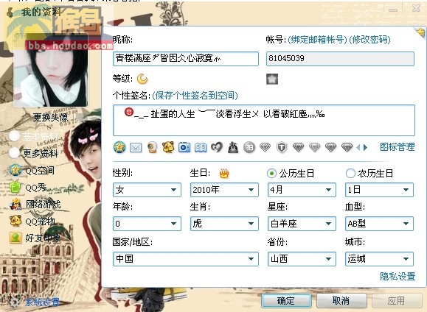Viewport: 427px width, 312px height.
Task: Open 系统设置 link
Action: coord(42,302)
